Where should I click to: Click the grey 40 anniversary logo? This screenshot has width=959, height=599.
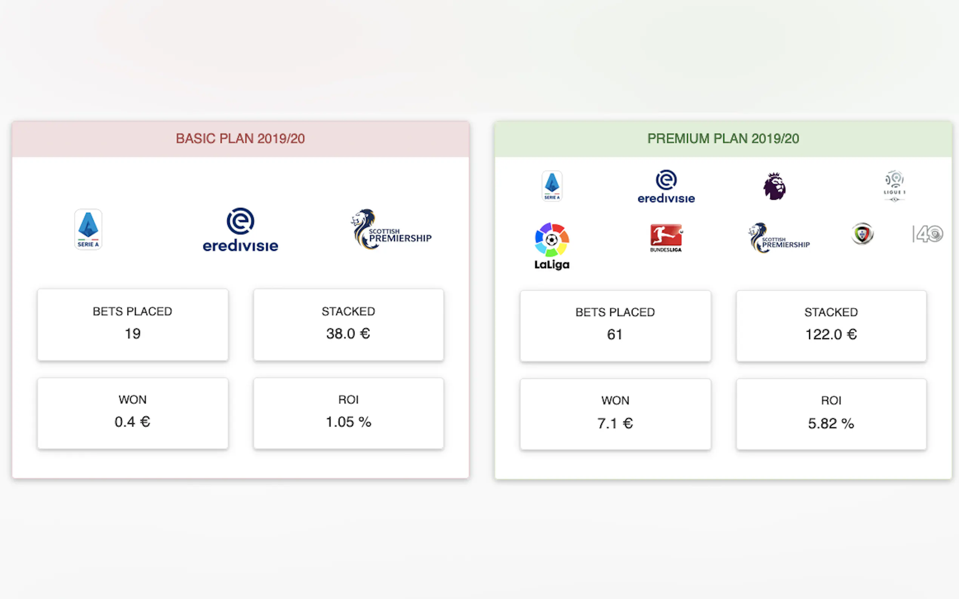[928, 234]
